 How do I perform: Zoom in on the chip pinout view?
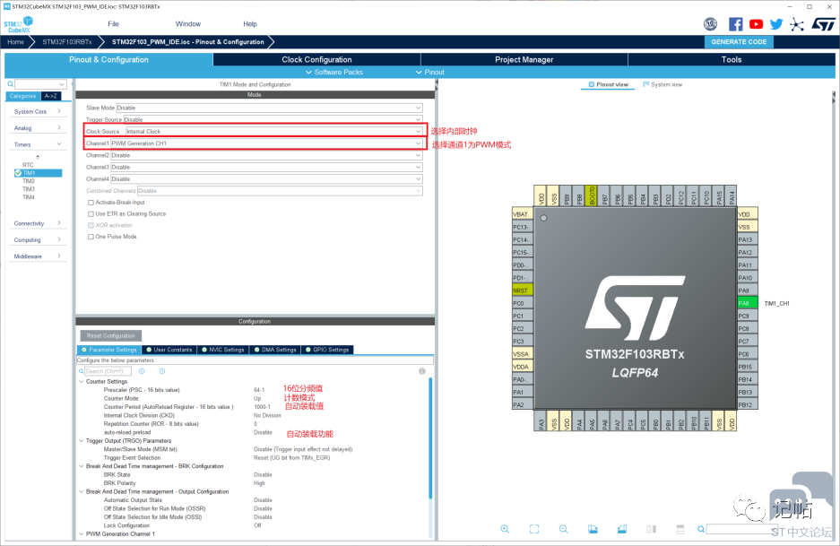(505, 529)
